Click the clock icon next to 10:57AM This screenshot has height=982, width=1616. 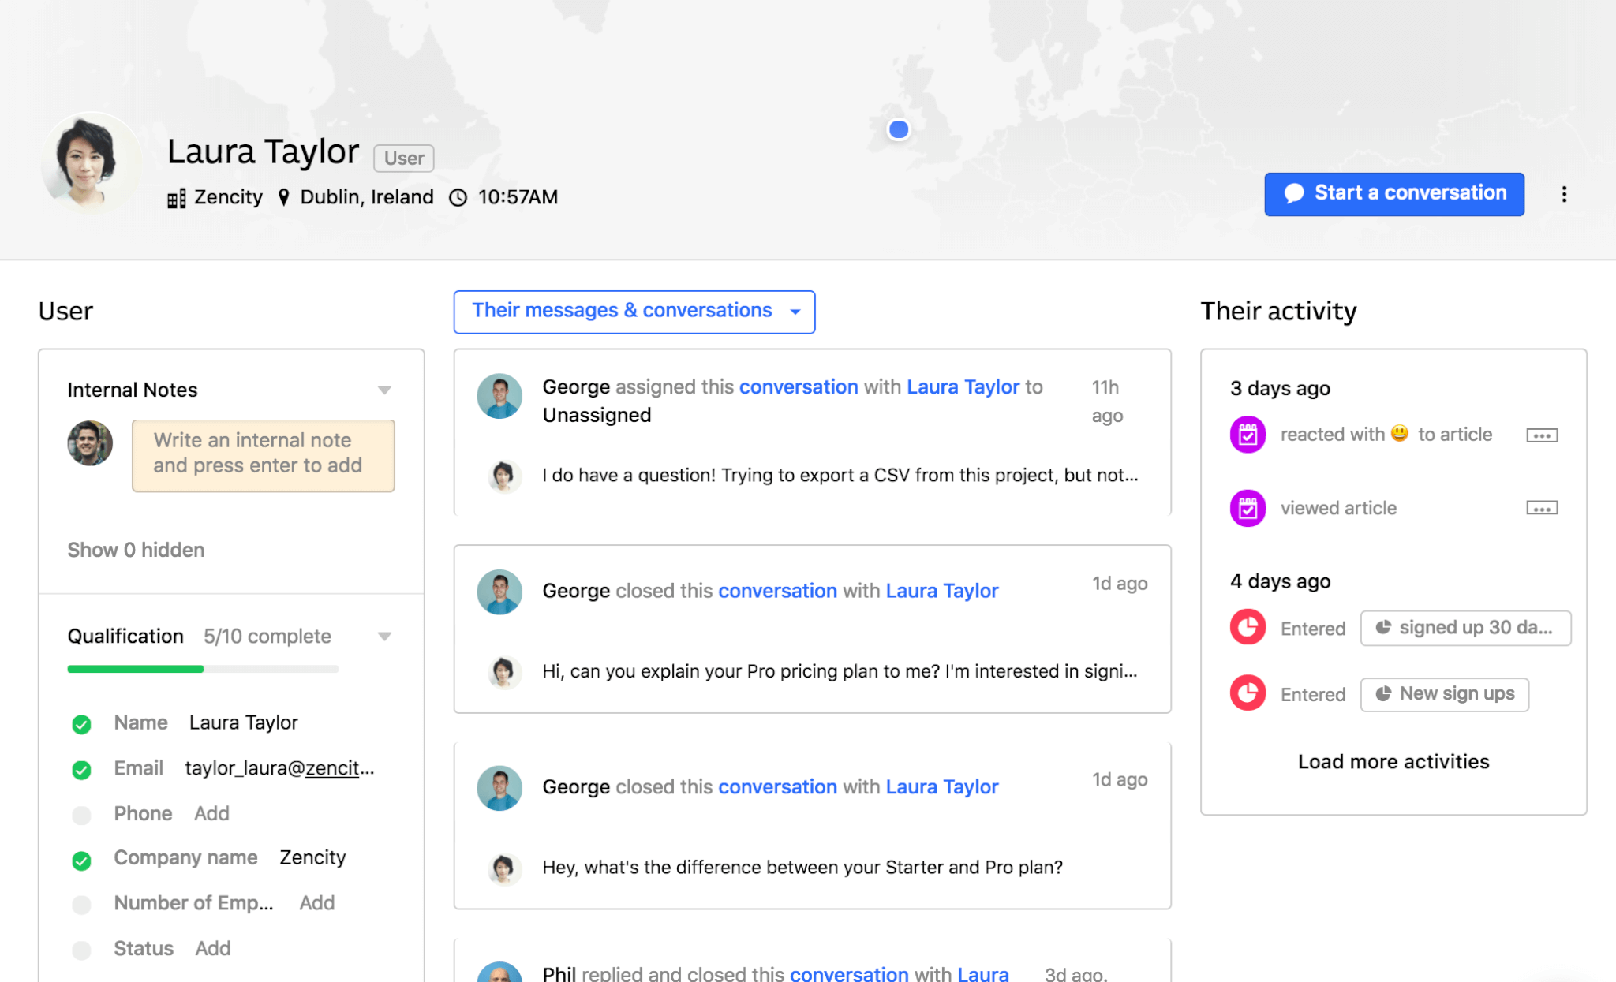tap(458, 197)
